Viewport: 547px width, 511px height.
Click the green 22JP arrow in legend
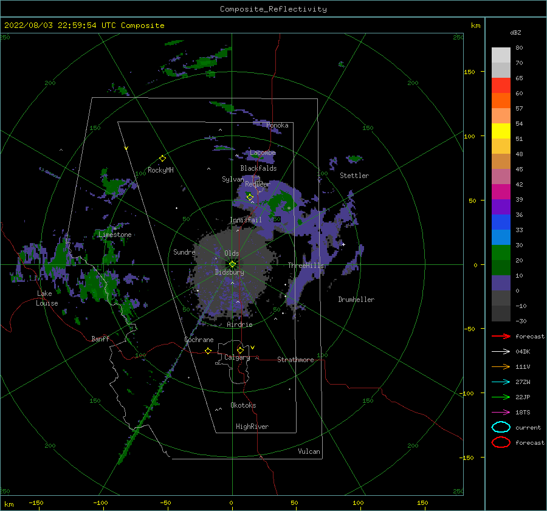pyautogui.click(x=501, y=397)
